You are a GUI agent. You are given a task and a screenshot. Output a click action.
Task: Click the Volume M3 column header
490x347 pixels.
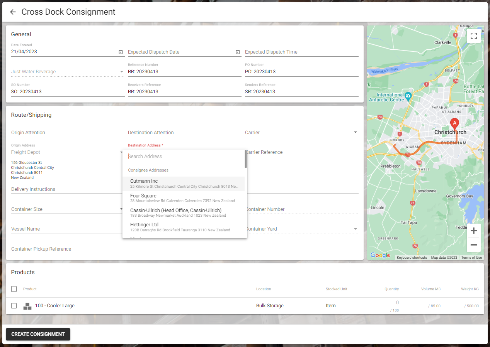tap(431, 289)
